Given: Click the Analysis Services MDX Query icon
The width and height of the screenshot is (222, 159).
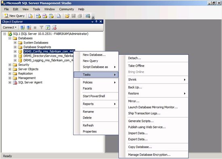Looking at the screenshot, I should [38, 16].
